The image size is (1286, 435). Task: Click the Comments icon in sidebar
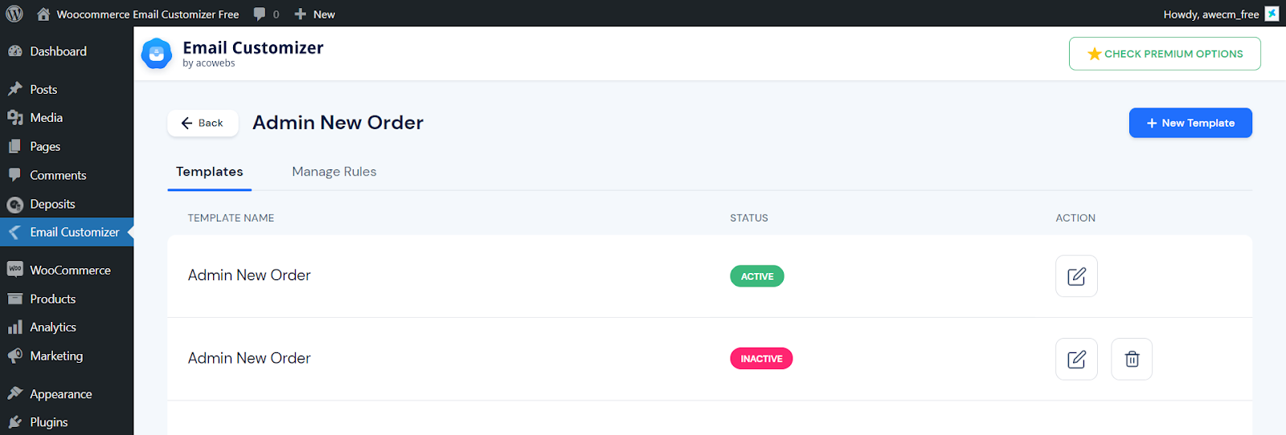point(14,175)
